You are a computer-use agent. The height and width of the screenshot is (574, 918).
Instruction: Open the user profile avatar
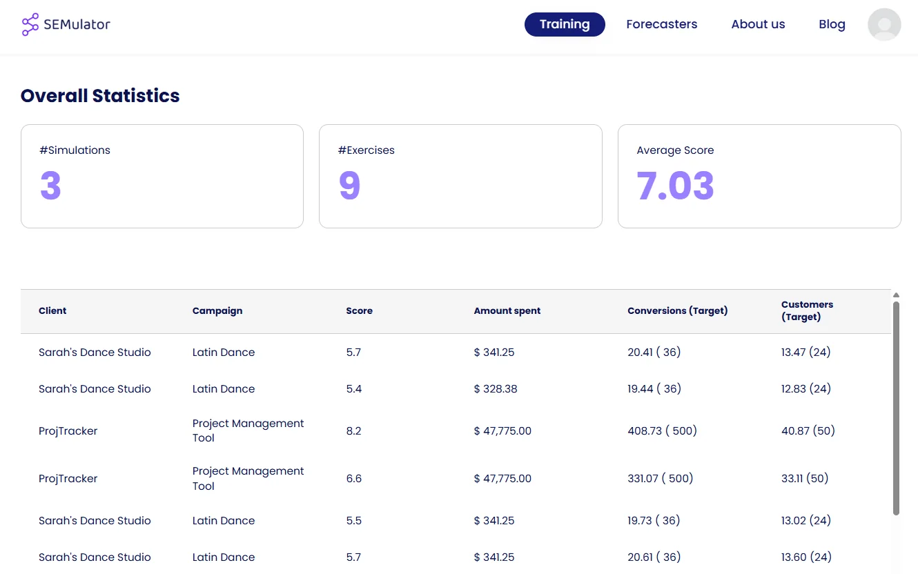point(884,25)
